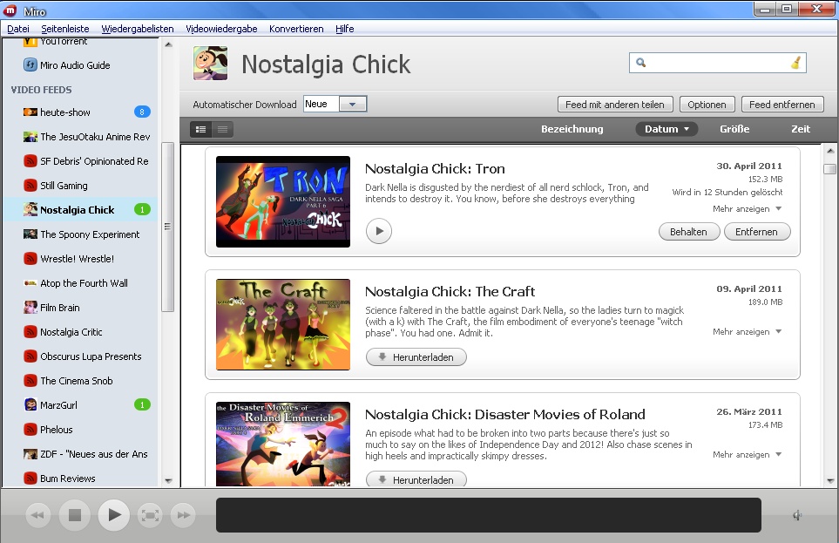Image resolution: width=839 pixels, height=543 pixels.
Task: Switch to the standard list view
Action: (x=201, y=129)
